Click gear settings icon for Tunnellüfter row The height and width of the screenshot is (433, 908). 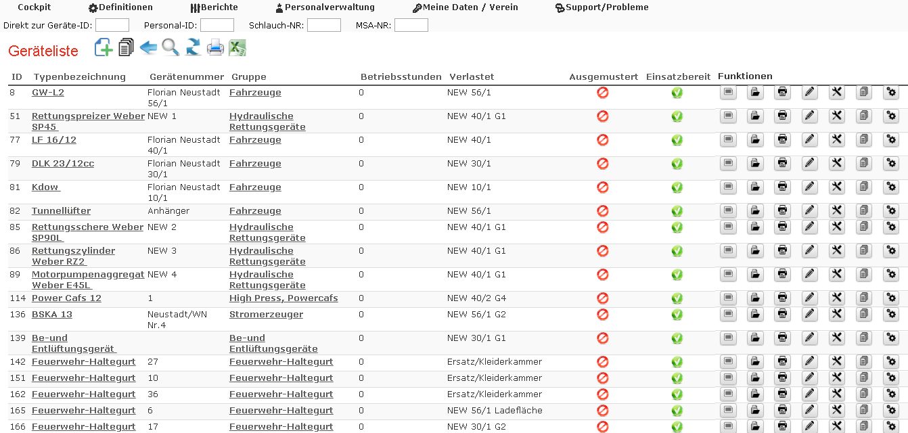point(891,211)
